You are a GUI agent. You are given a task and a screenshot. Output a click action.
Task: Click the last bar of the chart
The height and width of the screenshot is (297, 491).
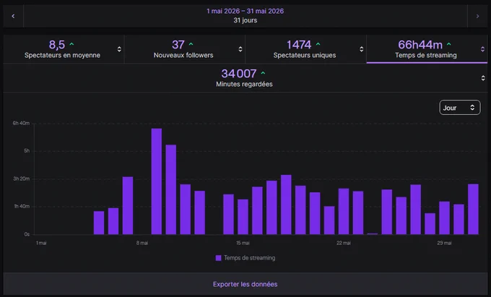point(473,209)
